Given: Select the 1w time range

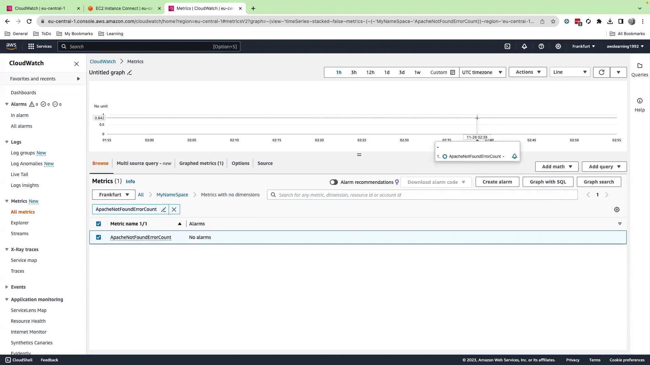Looking at the screenshot, I should [417, 72].
